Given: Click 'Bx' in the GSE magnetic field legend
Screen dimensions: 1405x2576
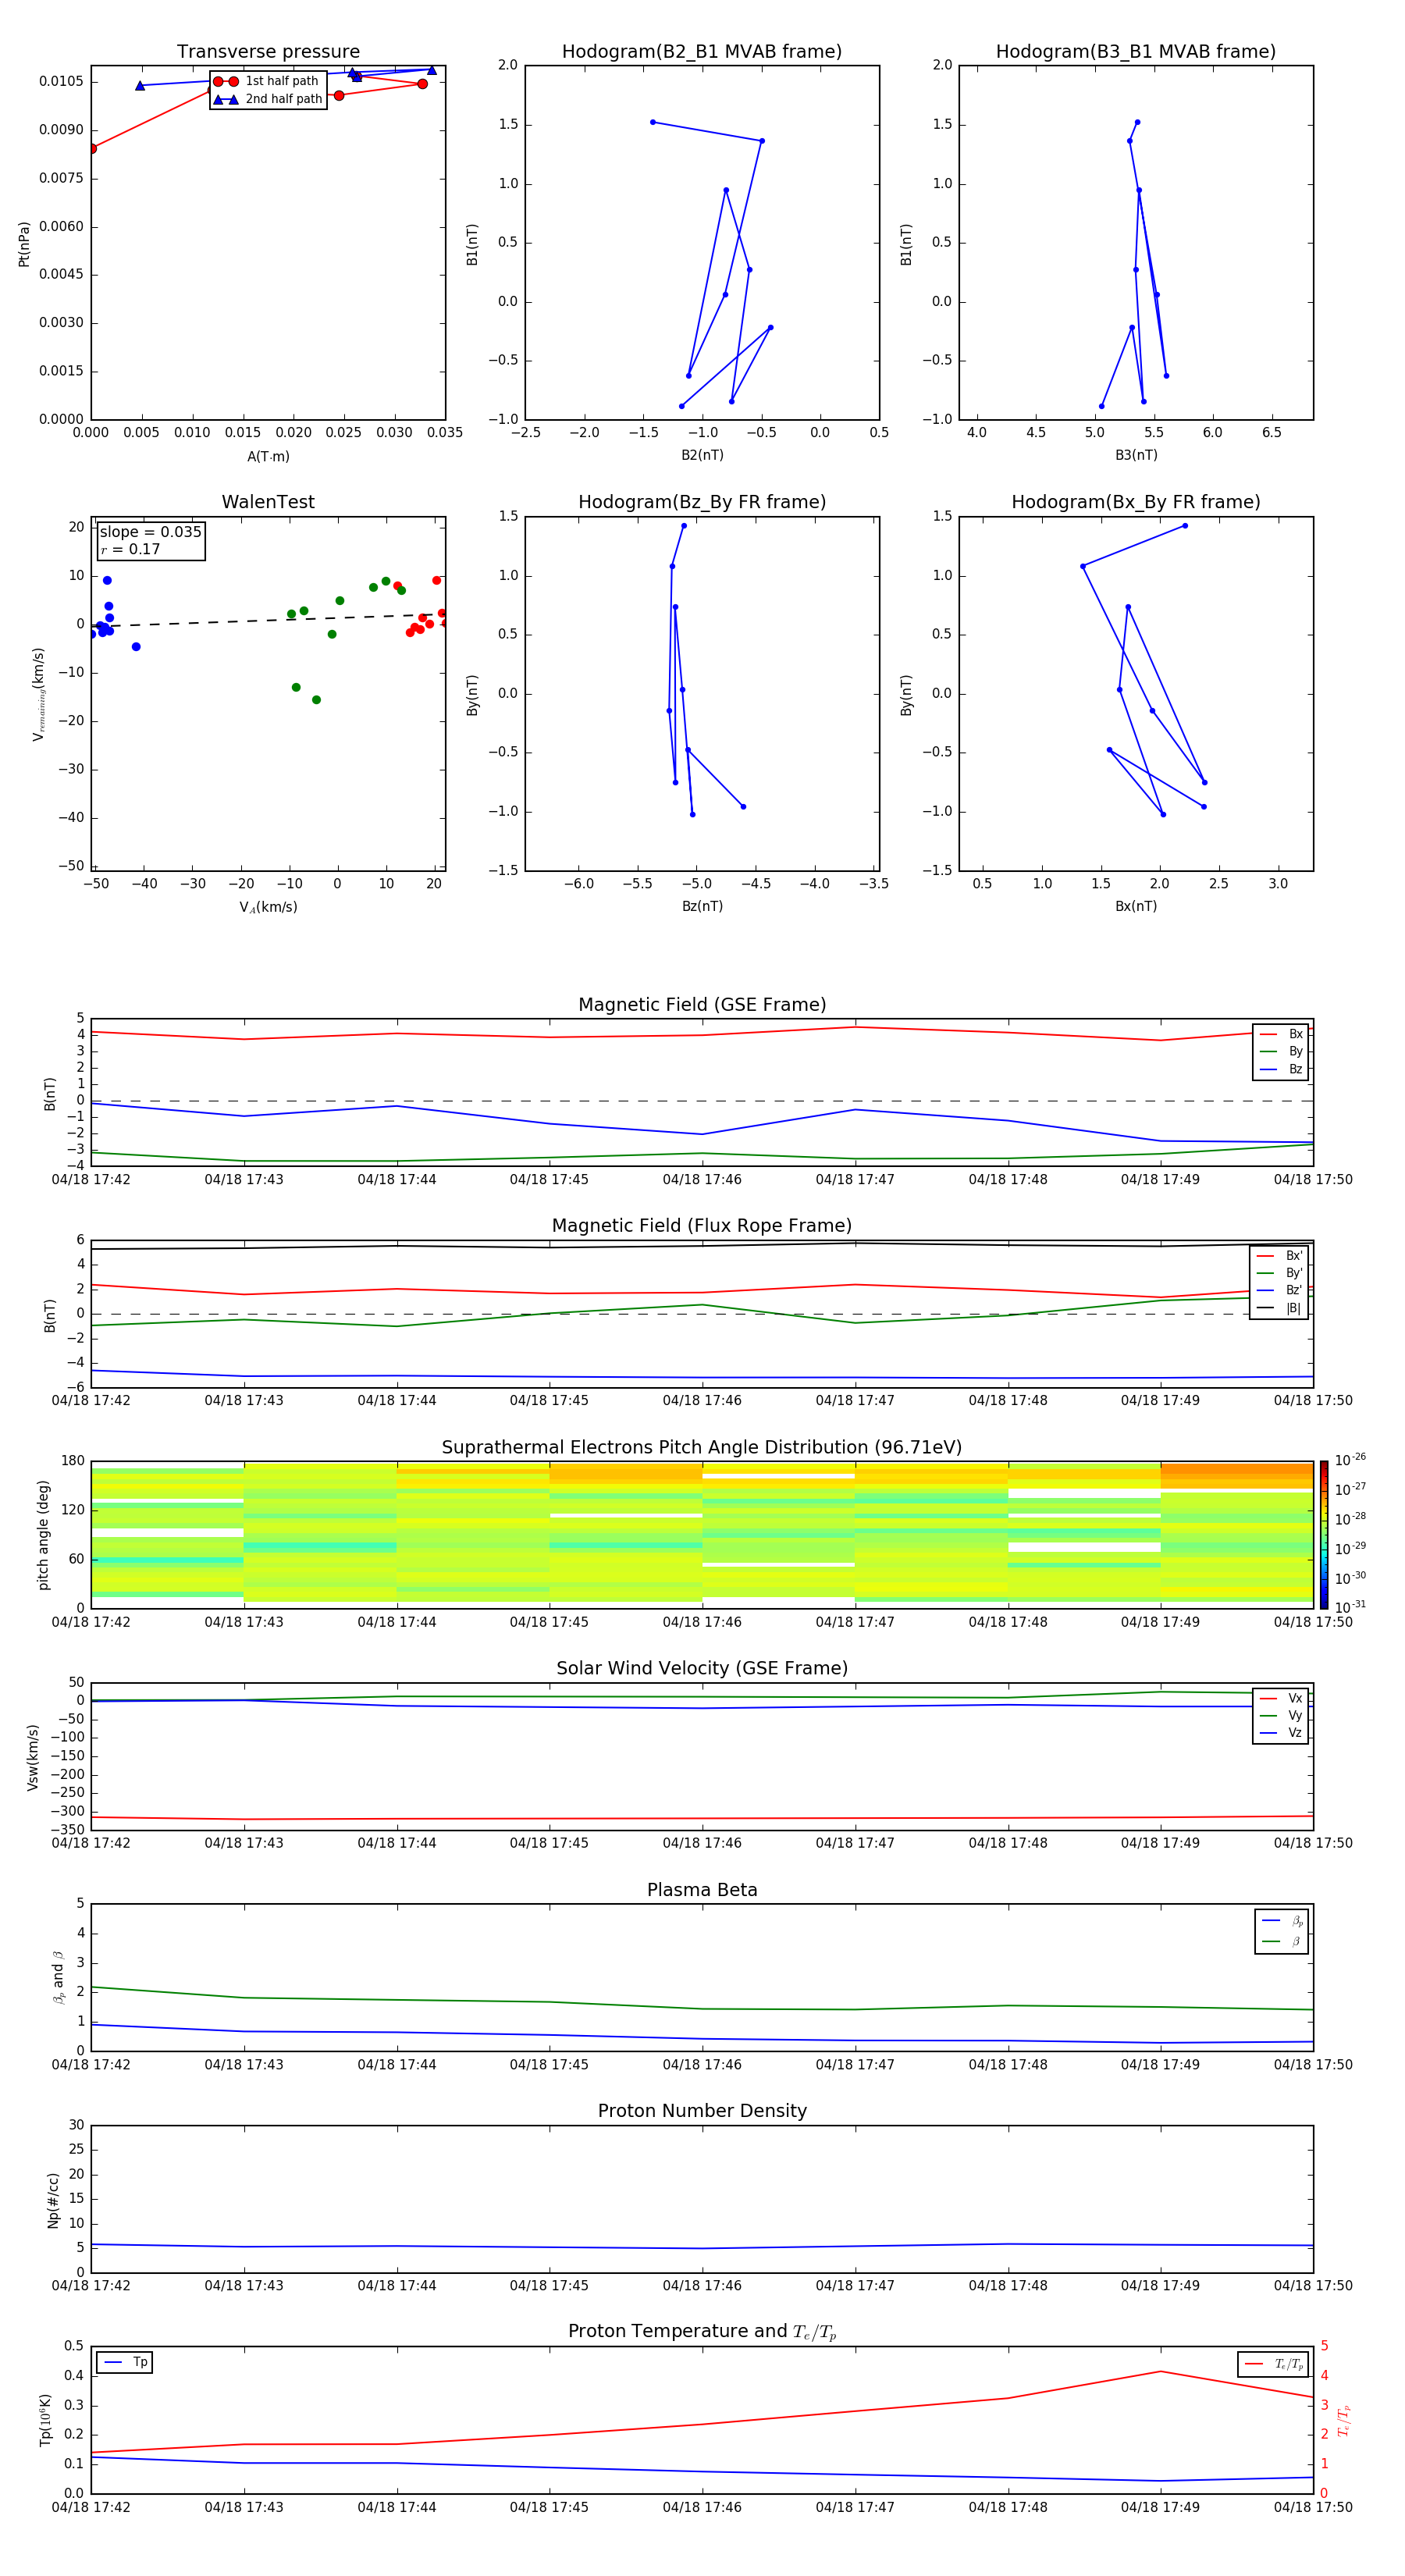Looking at the screenshot, I should pos(1281,1034).
